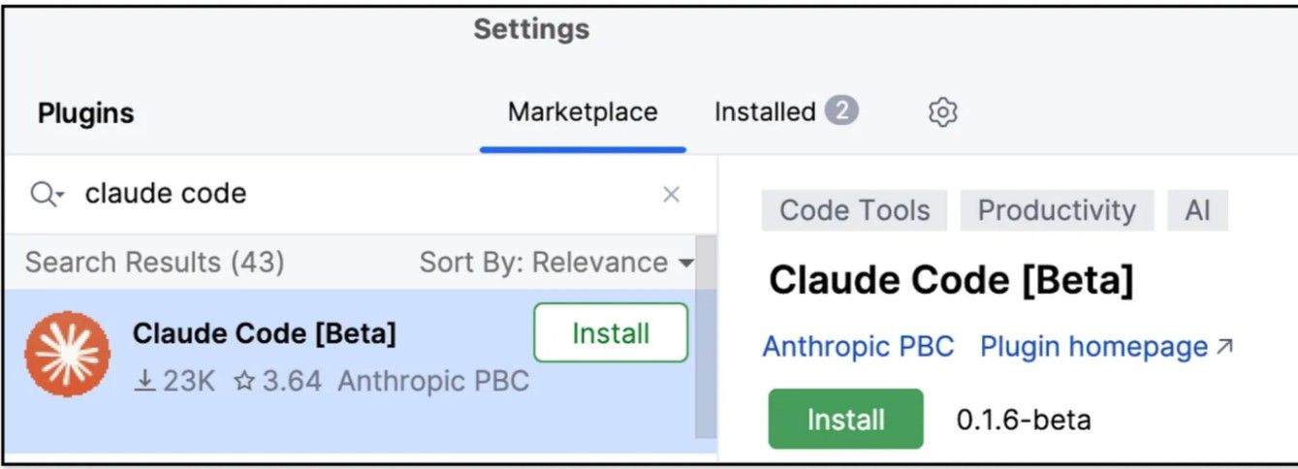Click Install button in search result row
The image size is (1298, 469).
(x=611, y=333)
